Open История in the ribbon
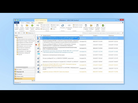 tap(53, 27)
